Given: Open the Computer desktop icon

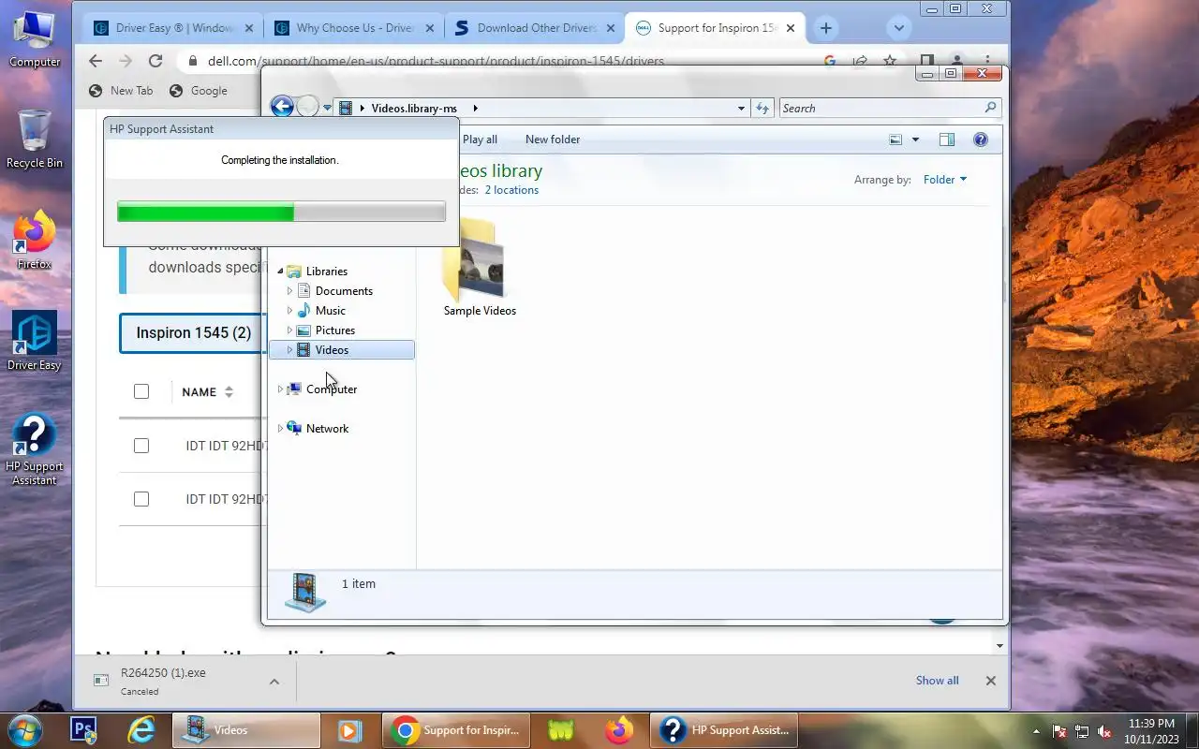Looking at the screenshot, I should pos(35,39).
